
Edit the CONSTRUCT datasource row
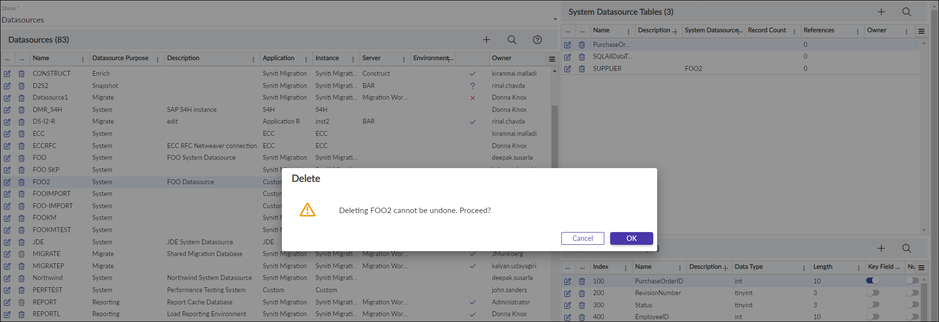pos(7,74)
